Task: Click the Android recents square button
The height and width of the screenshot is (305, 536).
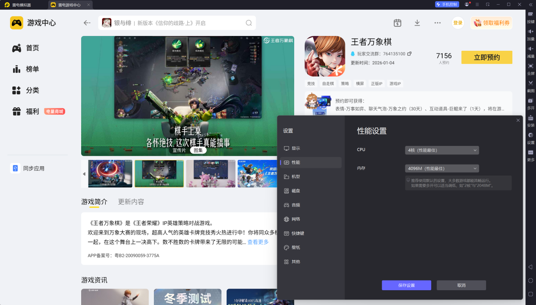Action: [x=531, y=294]
